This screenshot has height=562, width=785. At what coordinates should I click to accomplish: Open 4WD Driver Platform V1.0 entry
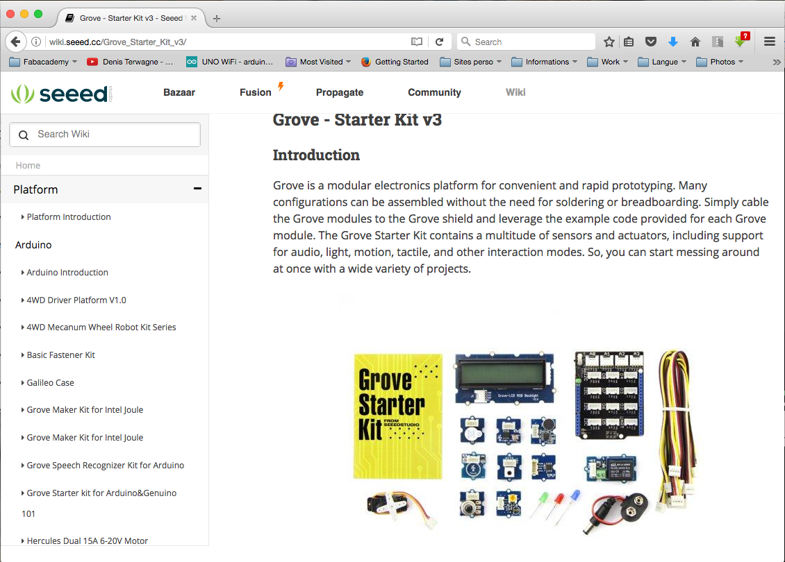point(76,300)
